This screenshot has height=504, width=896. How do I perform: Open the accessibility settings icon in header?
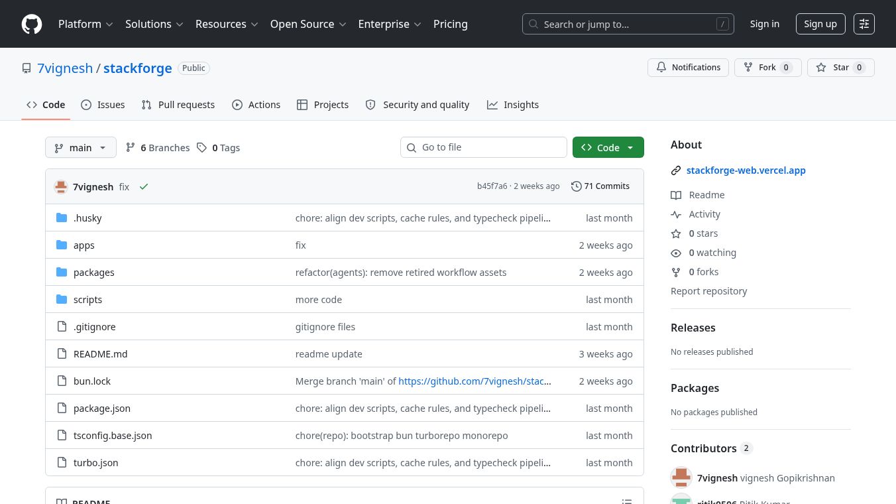point(864,25)
